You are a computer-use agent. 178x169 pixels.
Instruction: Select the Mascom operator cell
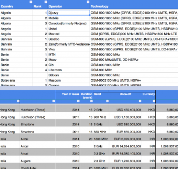point(69,80)
